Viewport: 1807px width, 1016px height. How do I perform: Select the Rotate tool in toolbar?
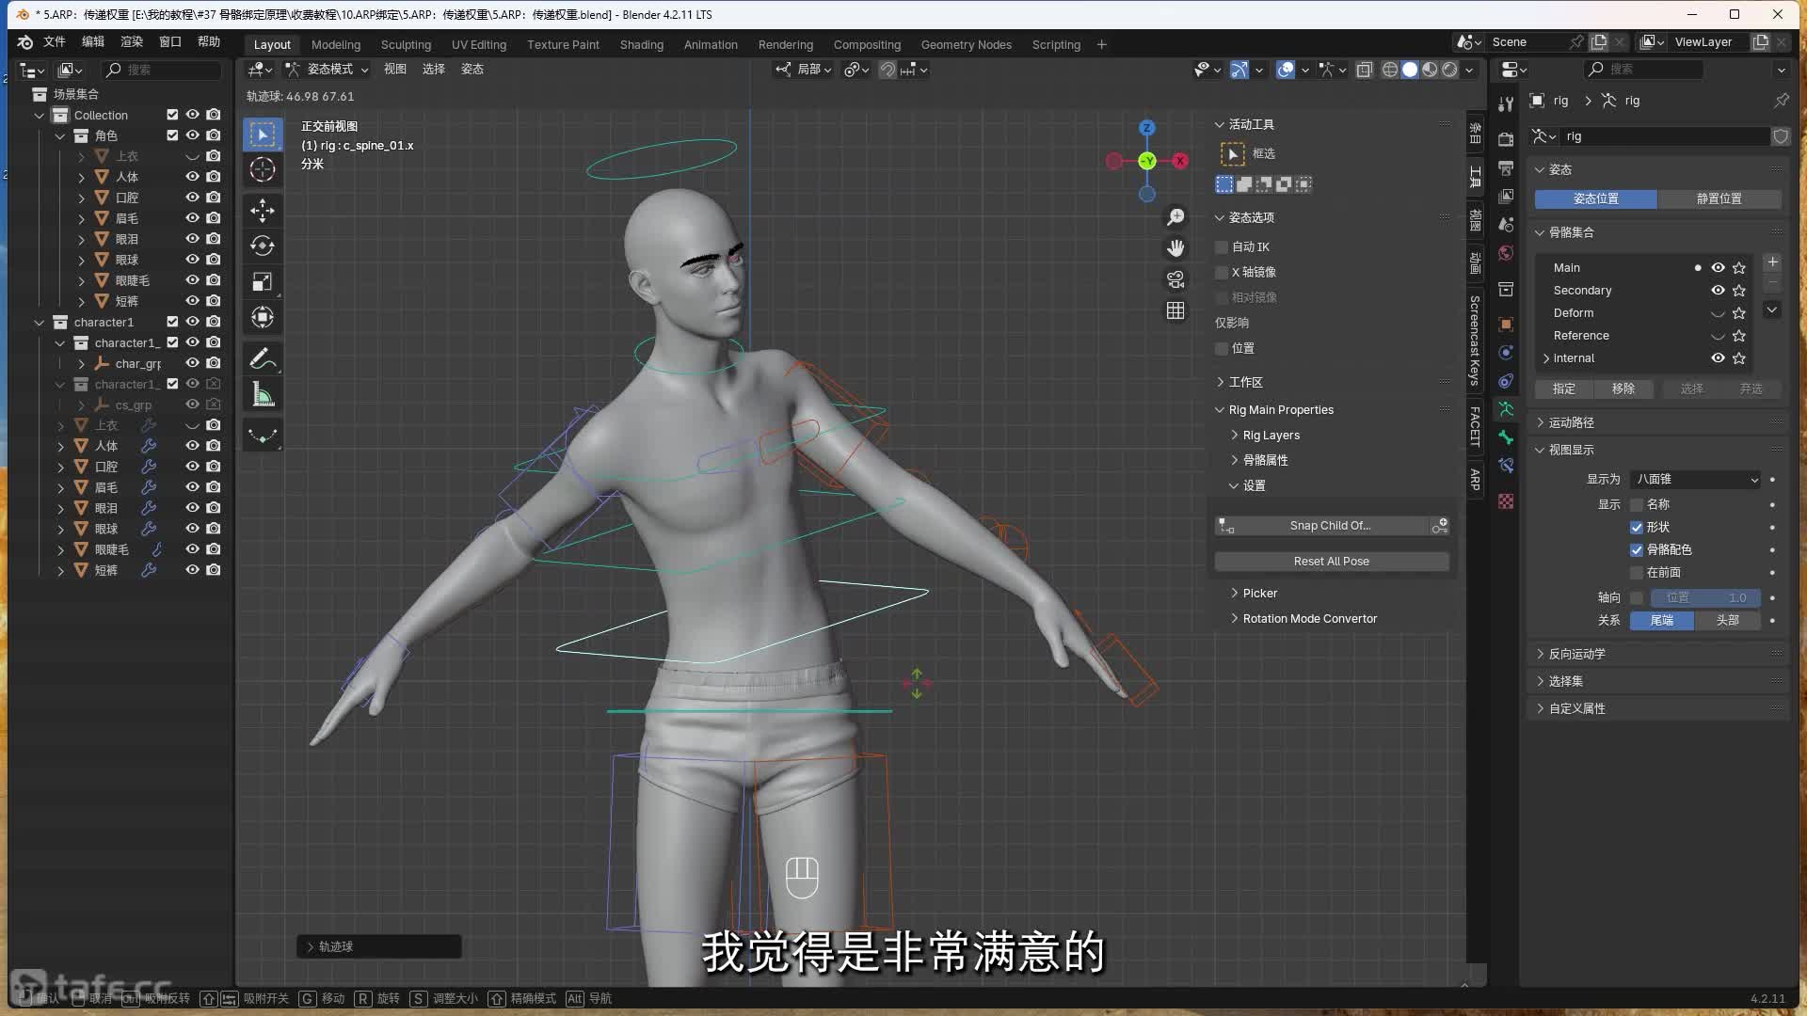point(263,246)
